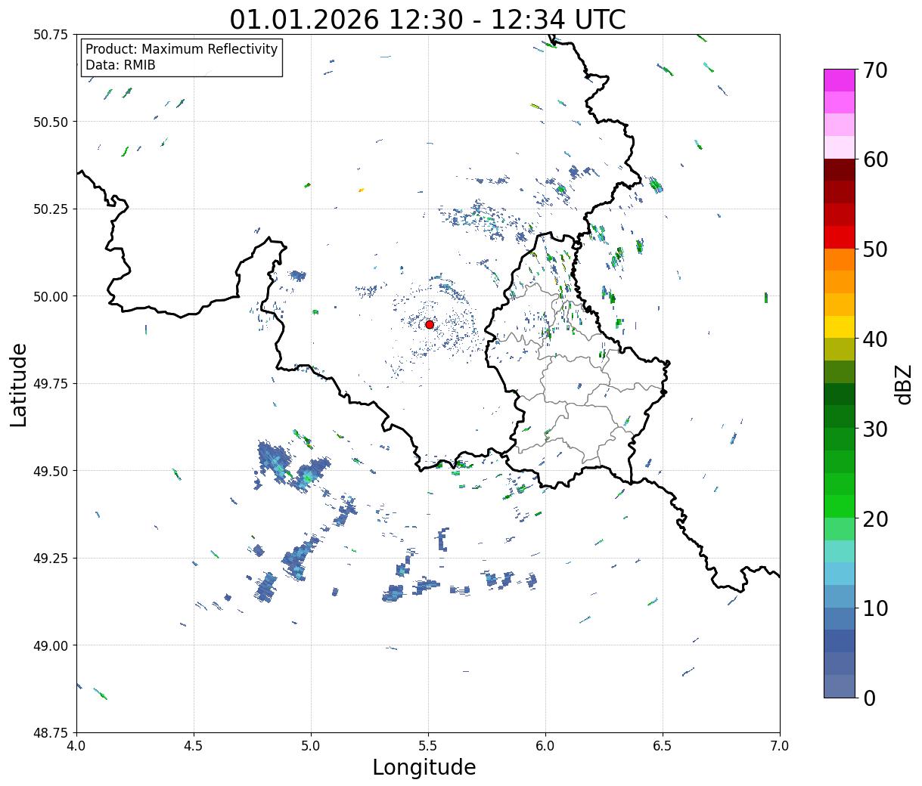Click the longitude tick label 6.5

tap(663, 746)
